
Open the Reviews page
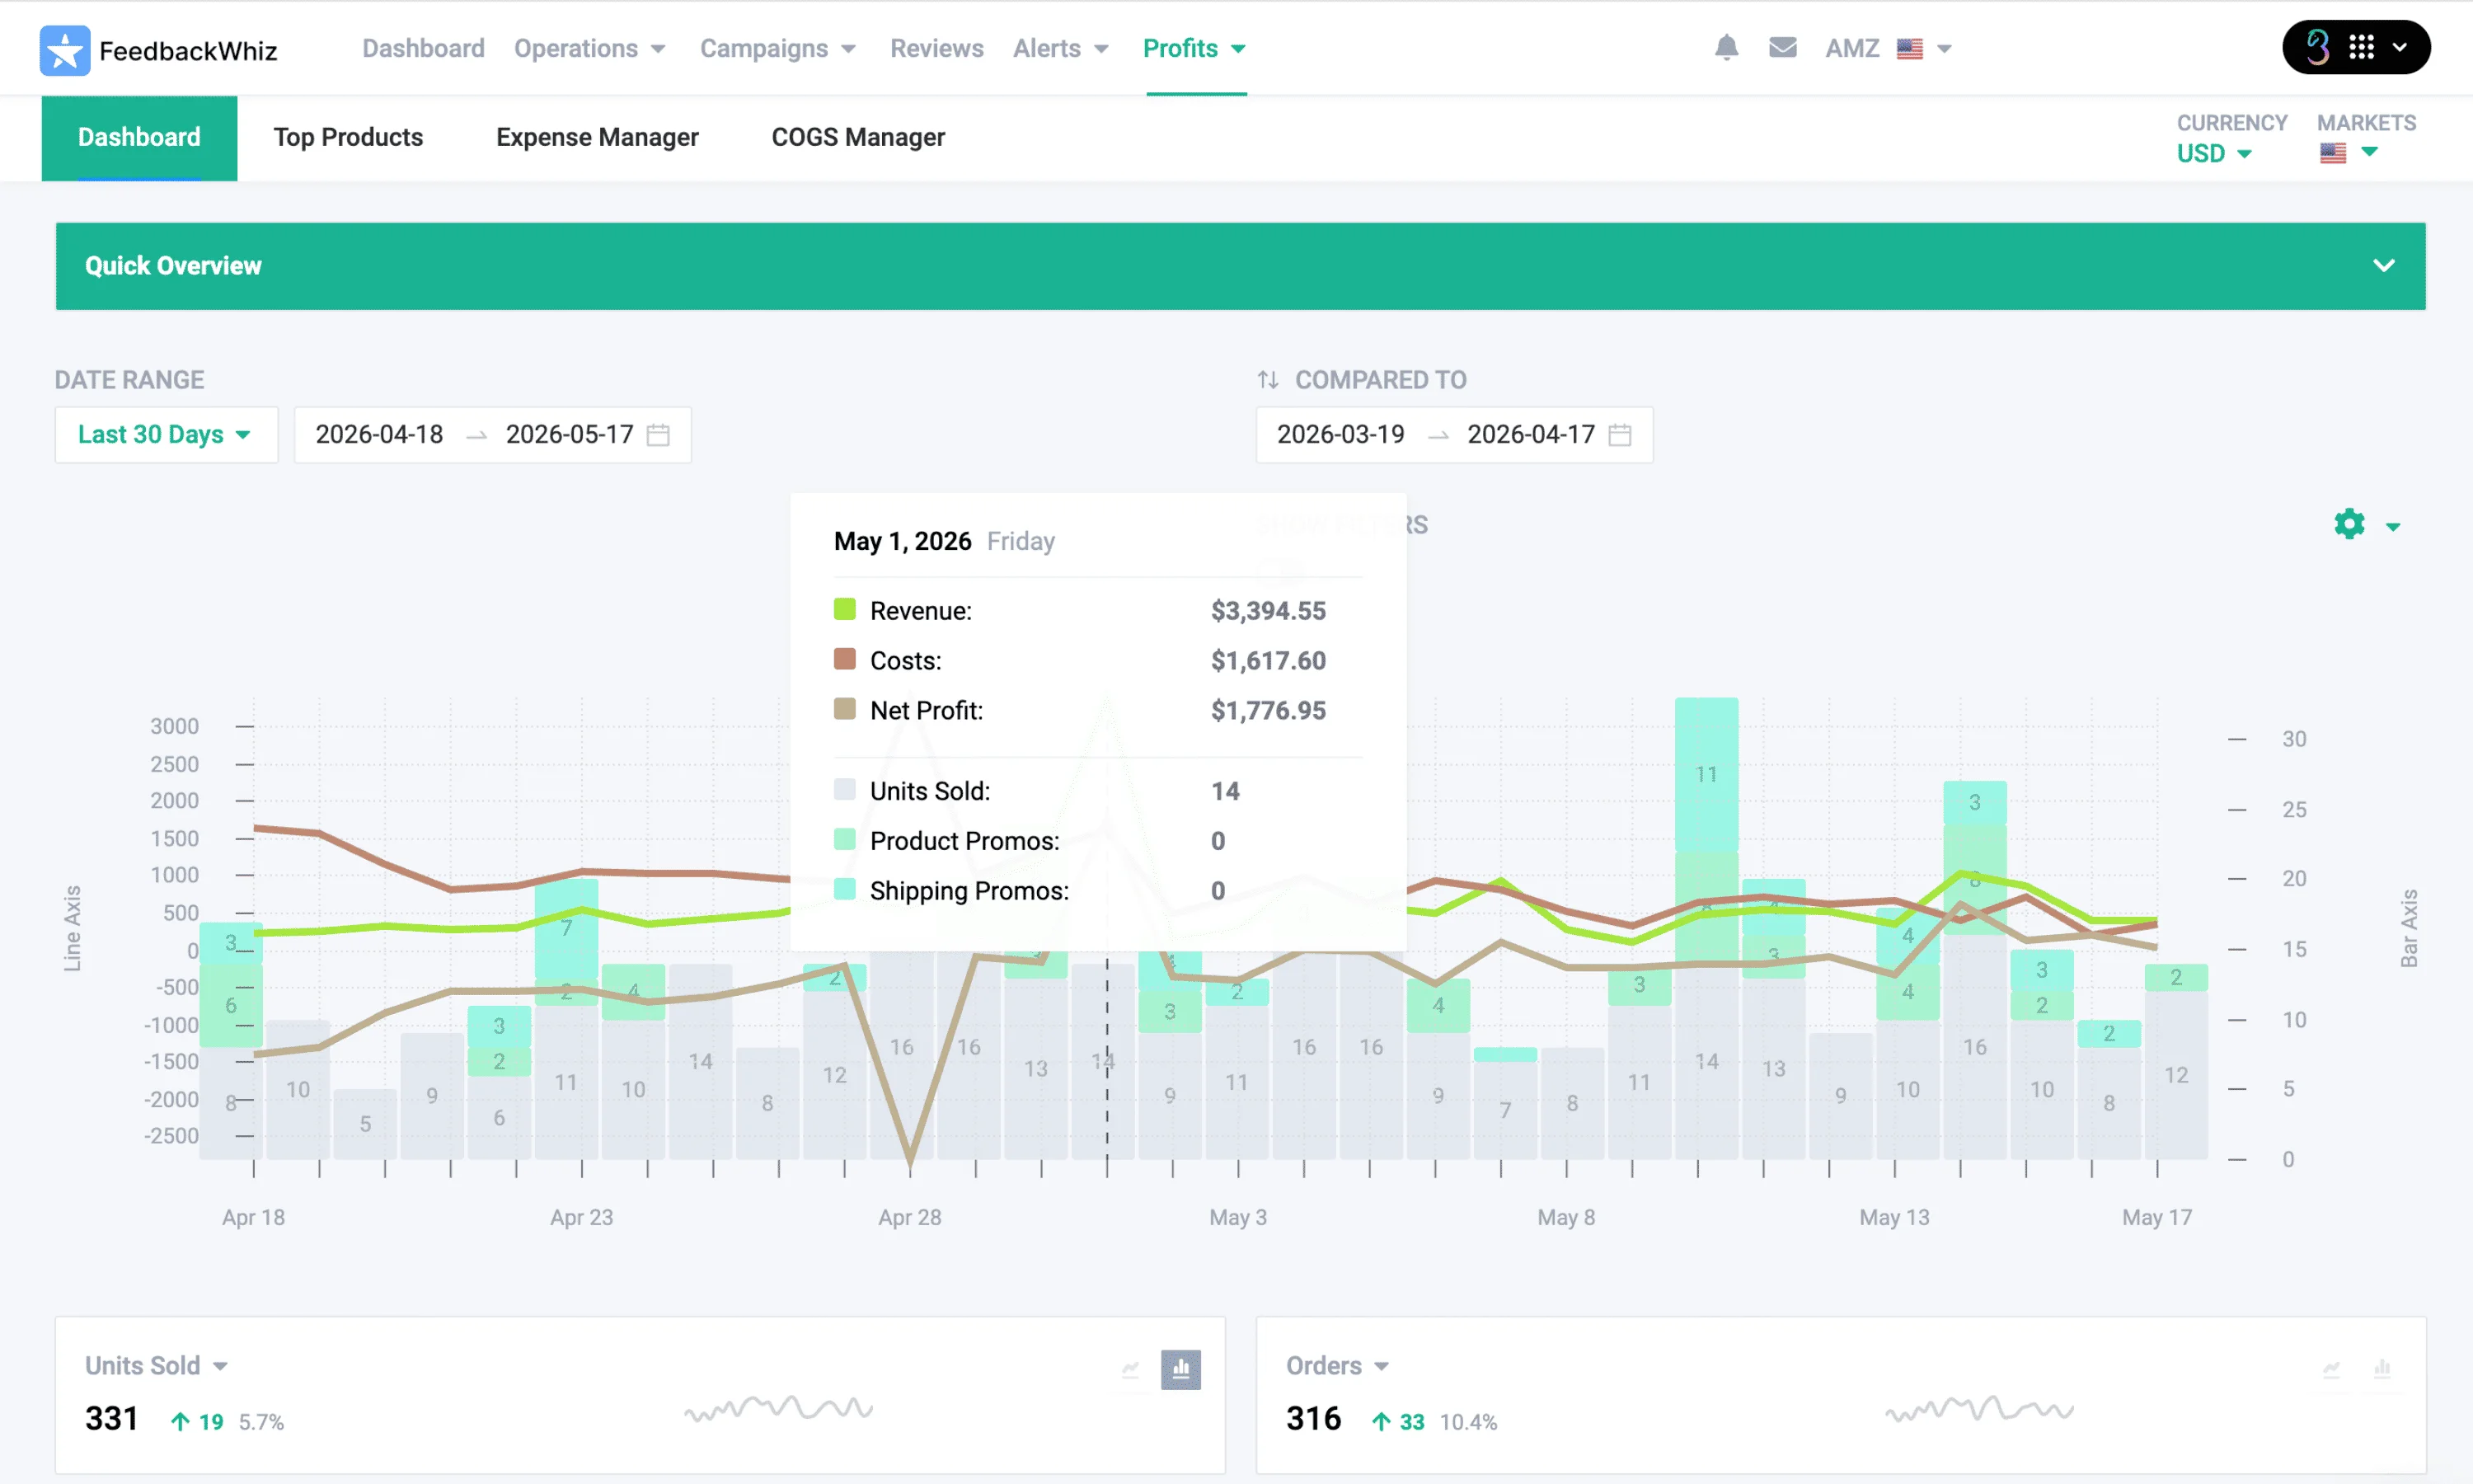click(x=936, y=48)
